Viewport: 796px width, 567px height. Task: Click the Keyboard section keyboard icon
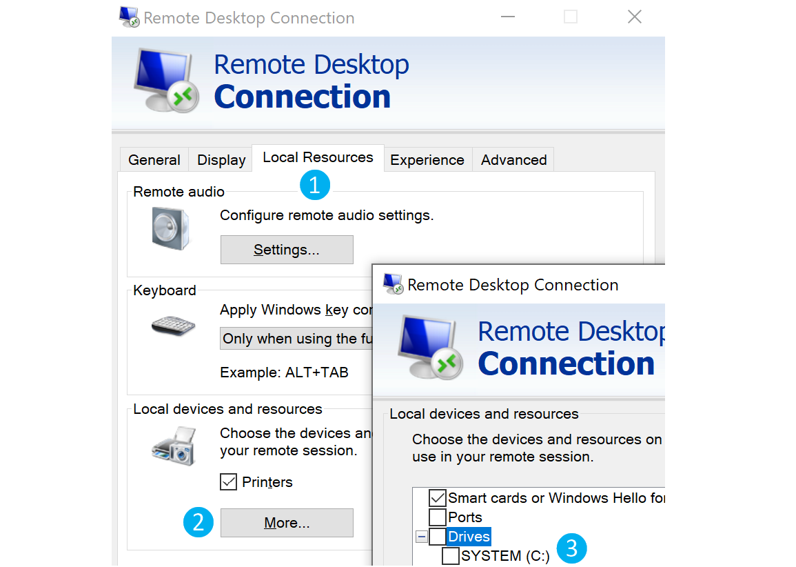coord(173,326)
